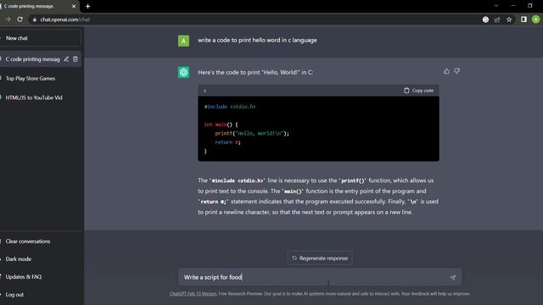Click the 'return 0;' code line
Viewport: 543px width, 305px height.
[x=227, y=142]
